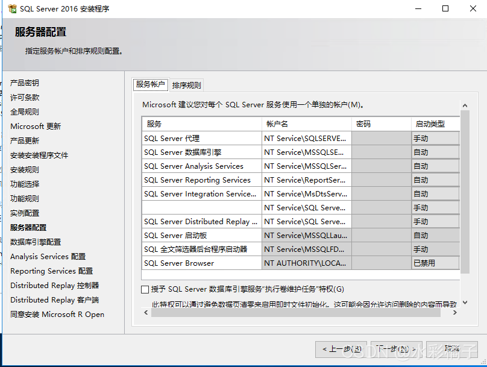Switch to the 服务帐户 tab

(151, 84)
